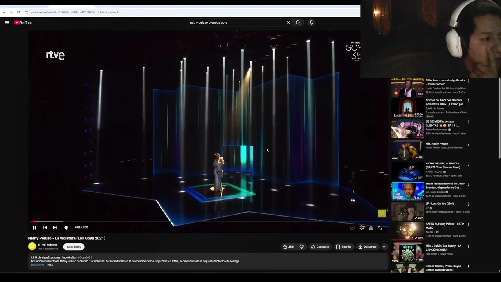
Task: Open the SE DESVESTÍA por sus CLIENTAS thumbnail
Action: [407, 129]
